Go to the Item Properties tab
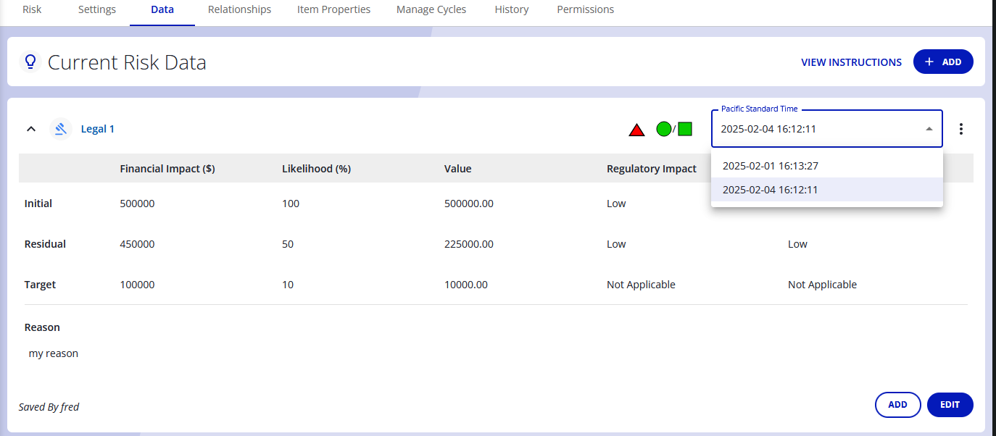996x436 pixels. coord(333,10)
